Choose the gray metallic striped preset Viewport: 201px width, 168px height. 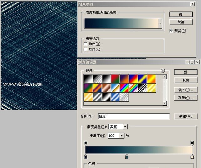97,97
